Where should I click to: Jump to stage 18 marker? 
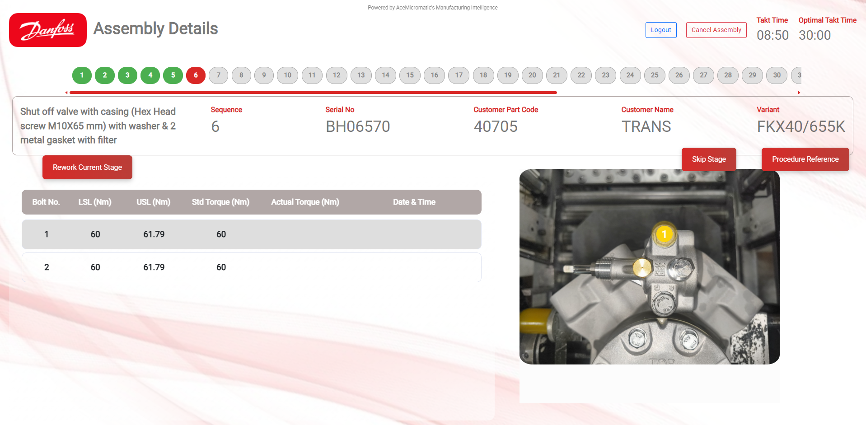(x=483, y=75)
